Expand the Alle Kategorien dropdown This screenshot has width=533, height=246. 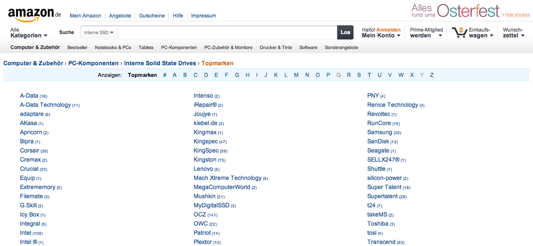point(29,33)
